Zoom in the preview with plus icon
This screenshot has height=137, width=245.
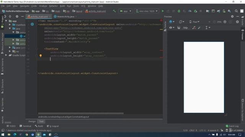pyautogui.click(x=225, y=22)
